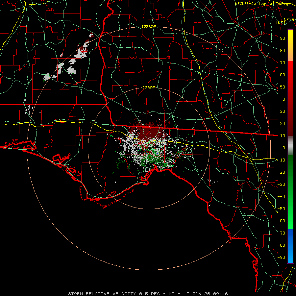Click the "-40" value on the velocity scale
This screenshot has height=296, width=296.
tap(281, 197)
